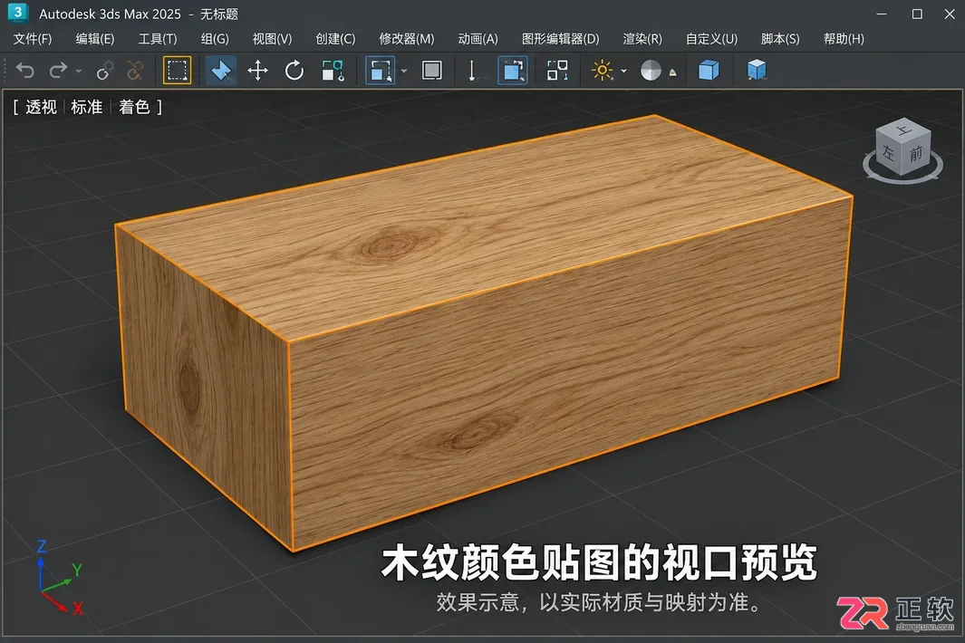The width and height of the screenshot is (965, 643).
Task: Open the redo history dropdown arrow
Action: (x=79, y=72)
